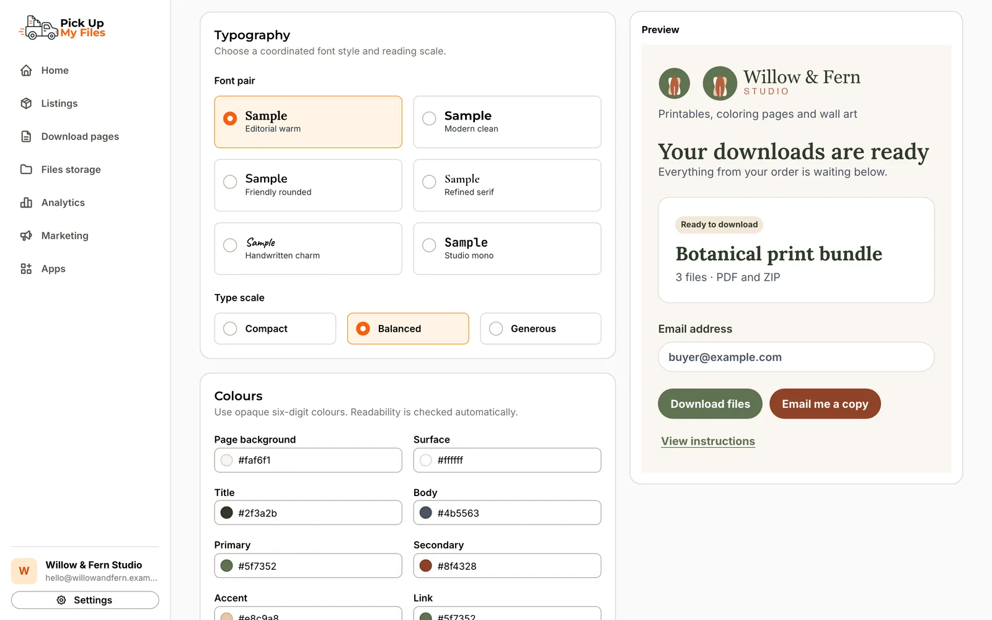Set type scale to Generous
Screen dimensions: 992x620
[541, 329]
